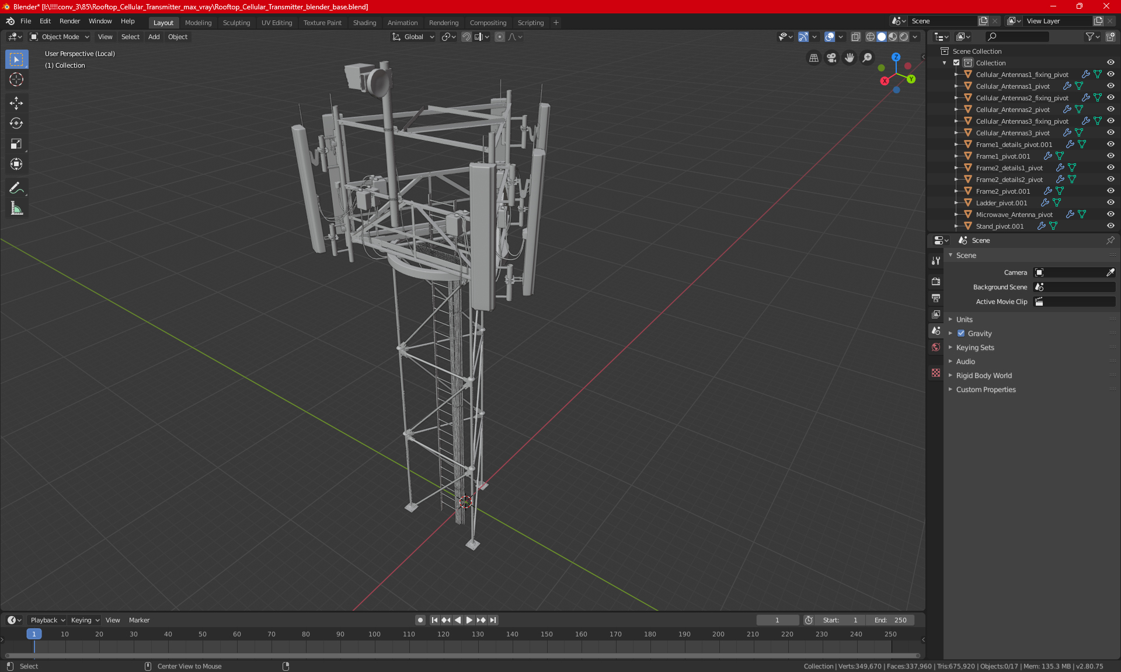The width and height of the screenshot is (1121, 672).
Task: Click the current frame number field
Action: coord(777,620)
